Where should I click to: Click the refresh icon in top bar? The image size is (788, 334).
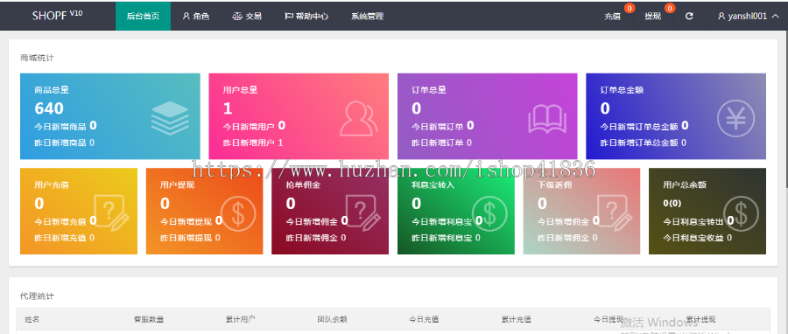coord(689,16)
